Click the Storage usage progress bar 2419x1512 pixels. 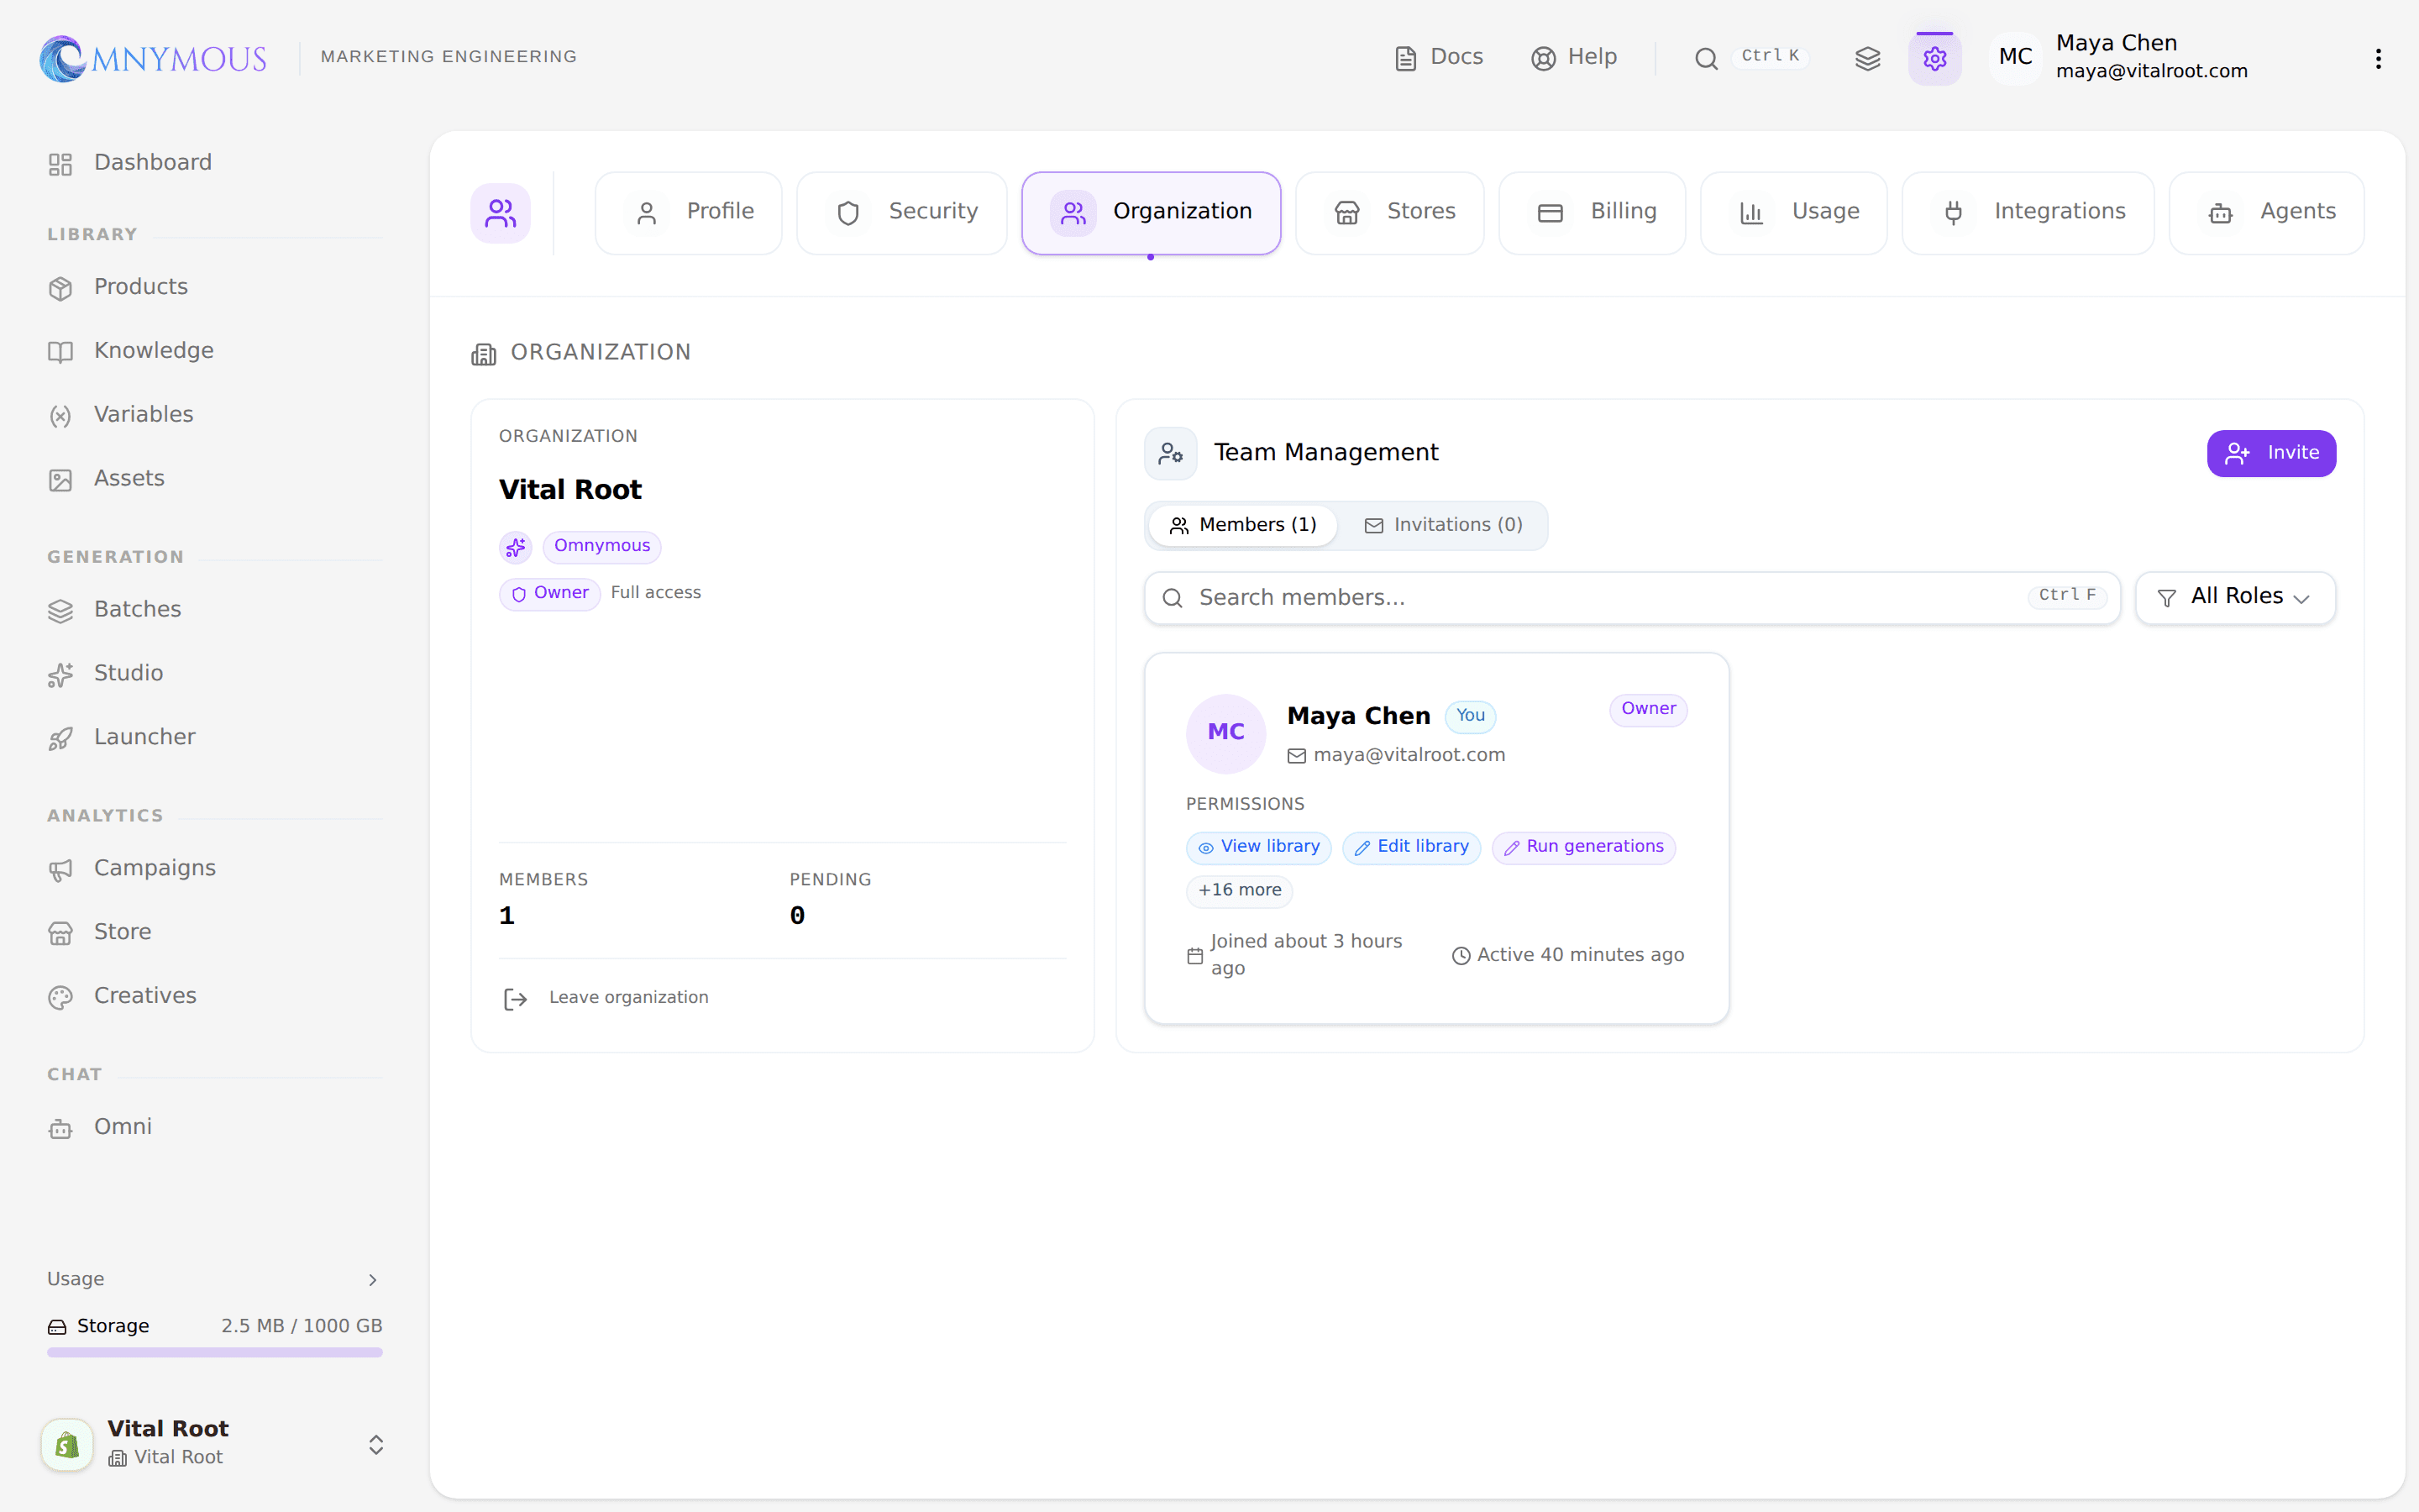pyautogui.click(x=215, y=1352)
